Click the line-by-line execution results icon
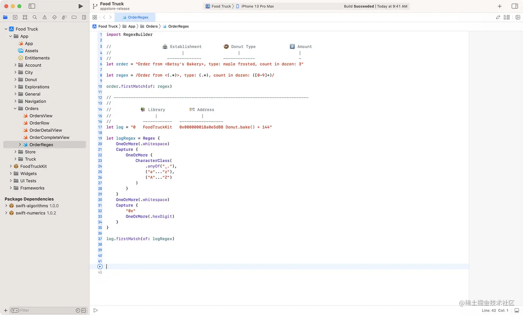The height and width of the screenshot is (315, 523). tap(506, 17)
